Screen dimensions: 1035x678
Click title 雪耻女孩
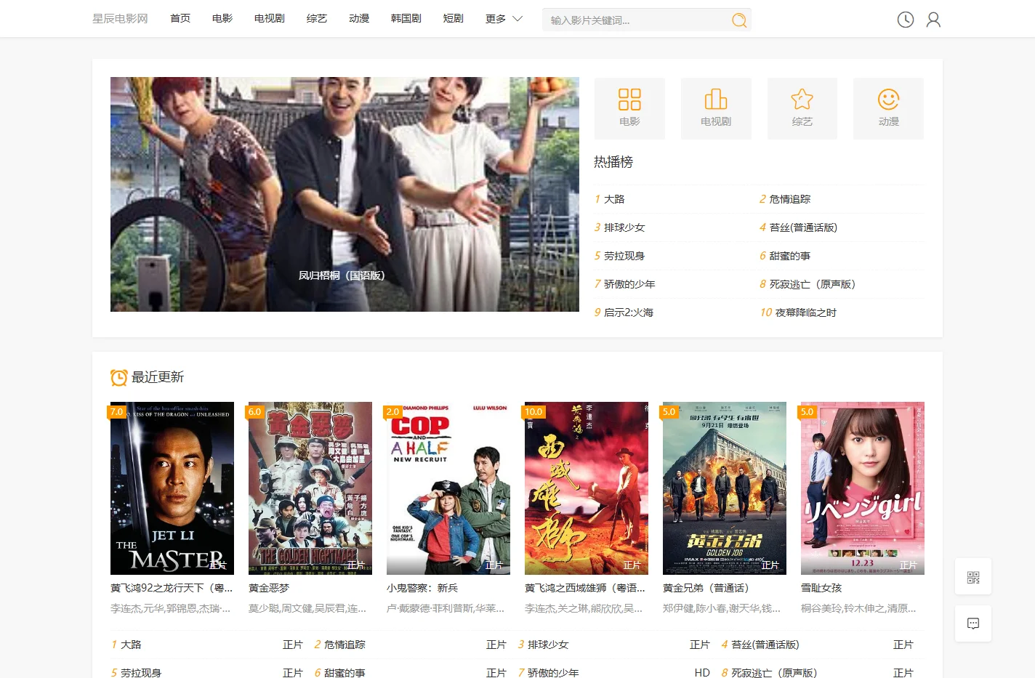pos(821,588)
